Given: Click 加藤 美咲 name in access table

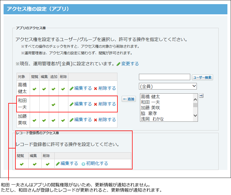Looking at the screenshot, I should (22, 119).
